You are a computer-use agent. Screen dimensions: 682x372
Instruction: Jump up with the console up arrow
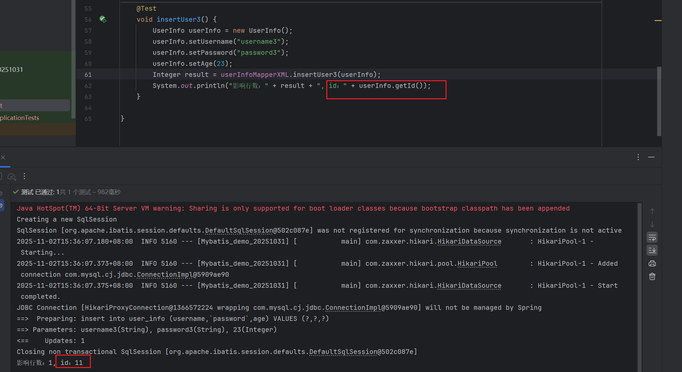point(652,211)
